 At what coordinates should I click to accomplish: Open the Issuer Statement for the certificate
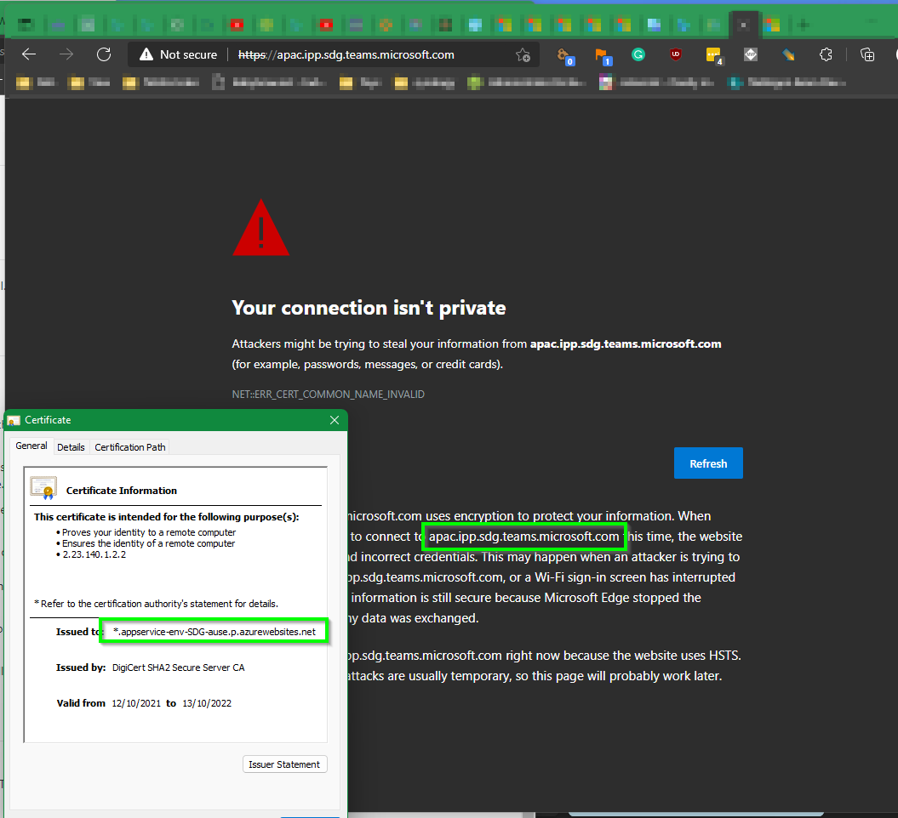tap(284, 764)
